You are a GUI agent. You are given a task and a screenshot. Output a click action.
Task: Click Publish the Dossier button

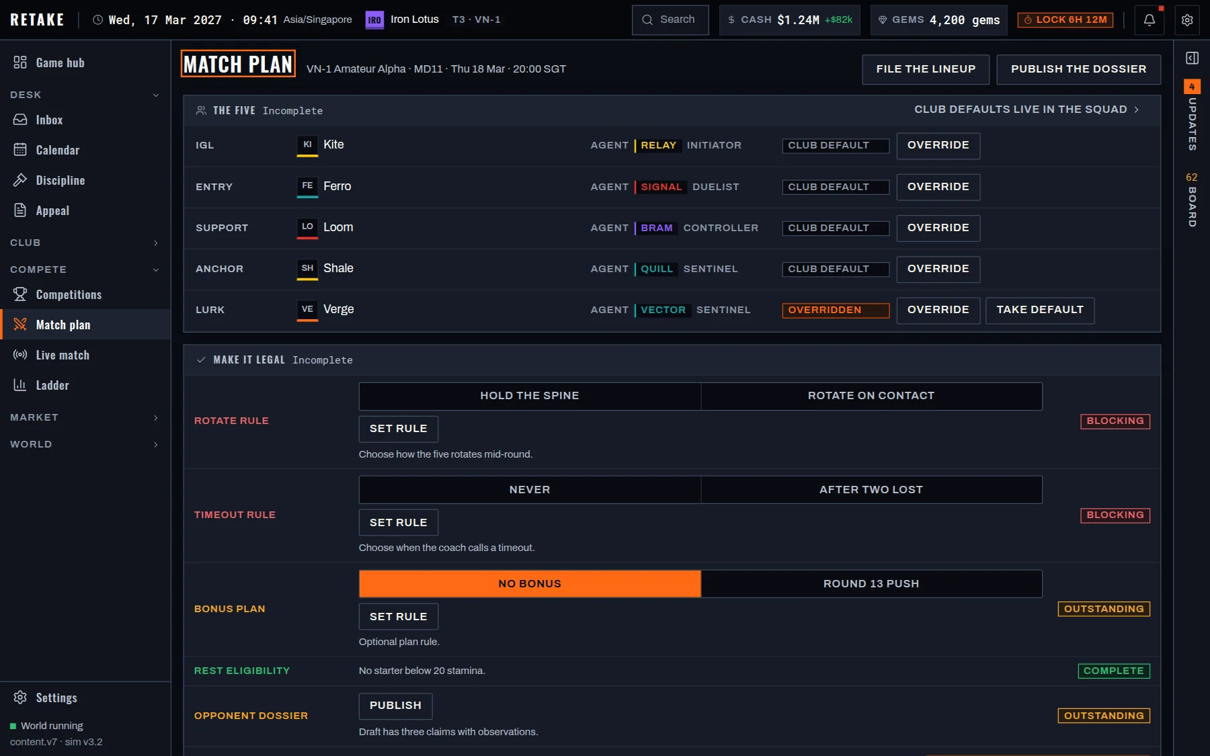(1078, 69)
